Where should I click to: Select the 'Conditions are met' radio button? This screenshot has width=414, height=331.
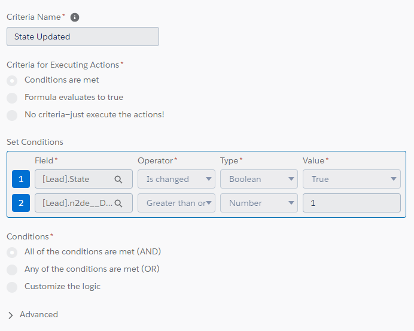12,81
